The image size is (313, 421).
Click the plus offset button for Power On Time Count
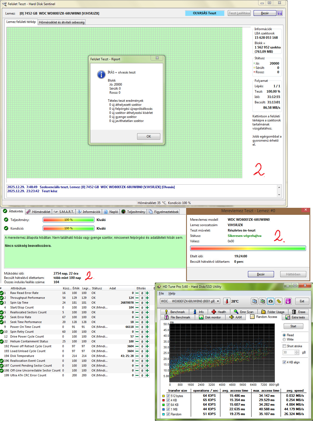tap(147, 327)
